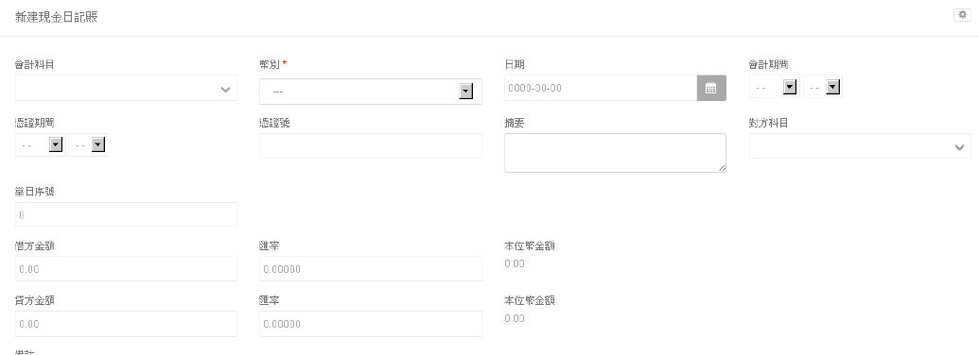Click the 幣別 required field label
This screenshot has width=979, height=355.
click(x=273, y=64)
